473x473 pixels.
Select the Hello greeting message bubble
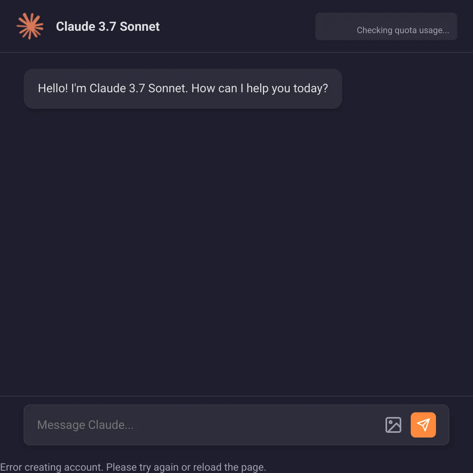pyautogui.click(x=183, y=89)
